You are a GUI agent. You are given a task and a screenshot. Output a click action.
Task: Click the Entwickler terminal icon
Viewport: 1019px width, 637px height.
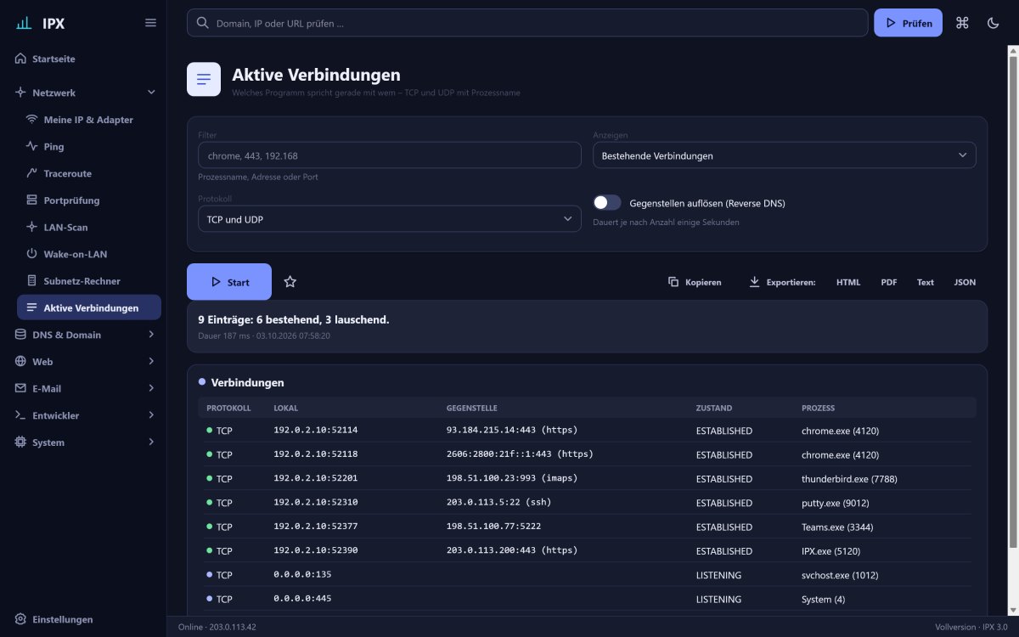[21, 415]
